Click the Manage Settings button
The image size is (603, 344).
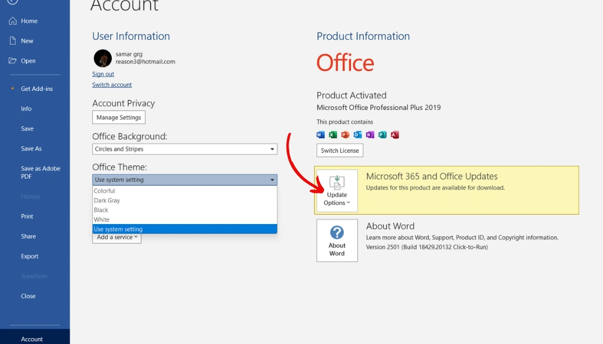pos(118,118)
